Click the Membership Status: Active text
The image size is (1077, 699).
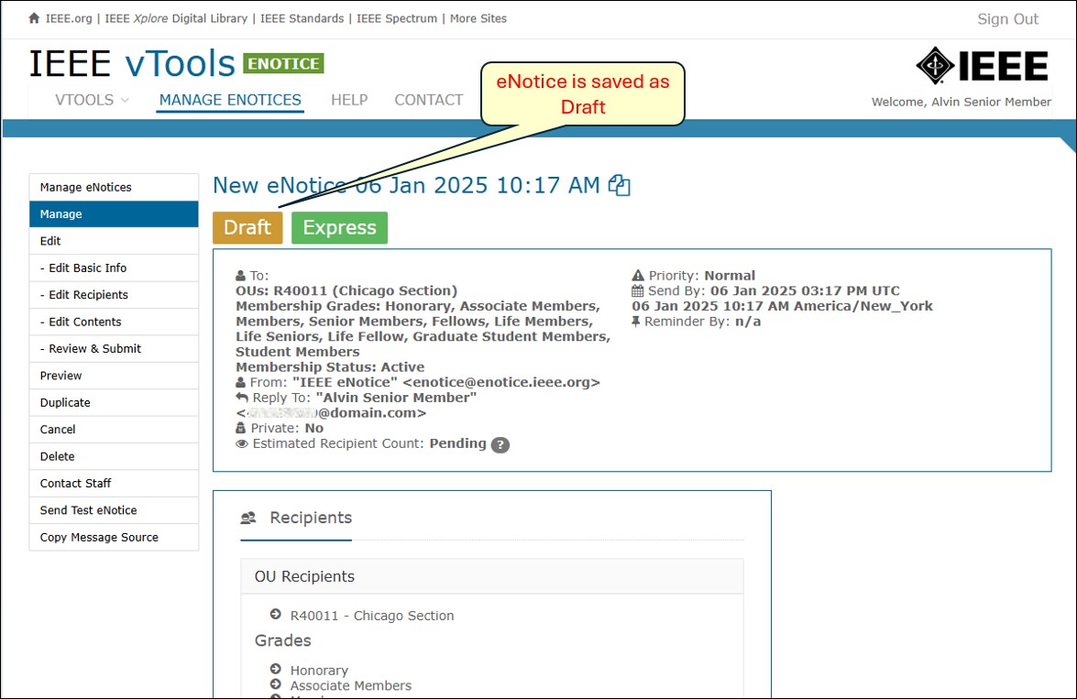330,367
